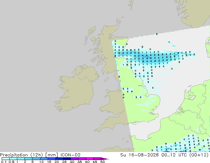The height and width of the screenshot is (163, 210).
Task: Click the '0.5' legend scale value
Action: pos(12,162)
